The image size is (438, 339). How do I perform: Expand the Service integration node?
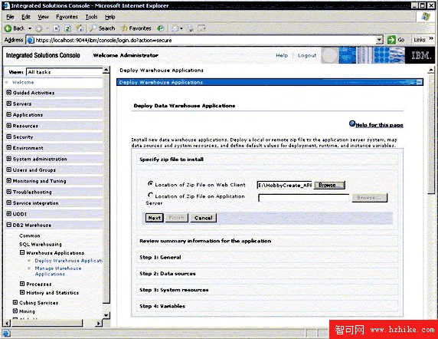tap(9, 202)
